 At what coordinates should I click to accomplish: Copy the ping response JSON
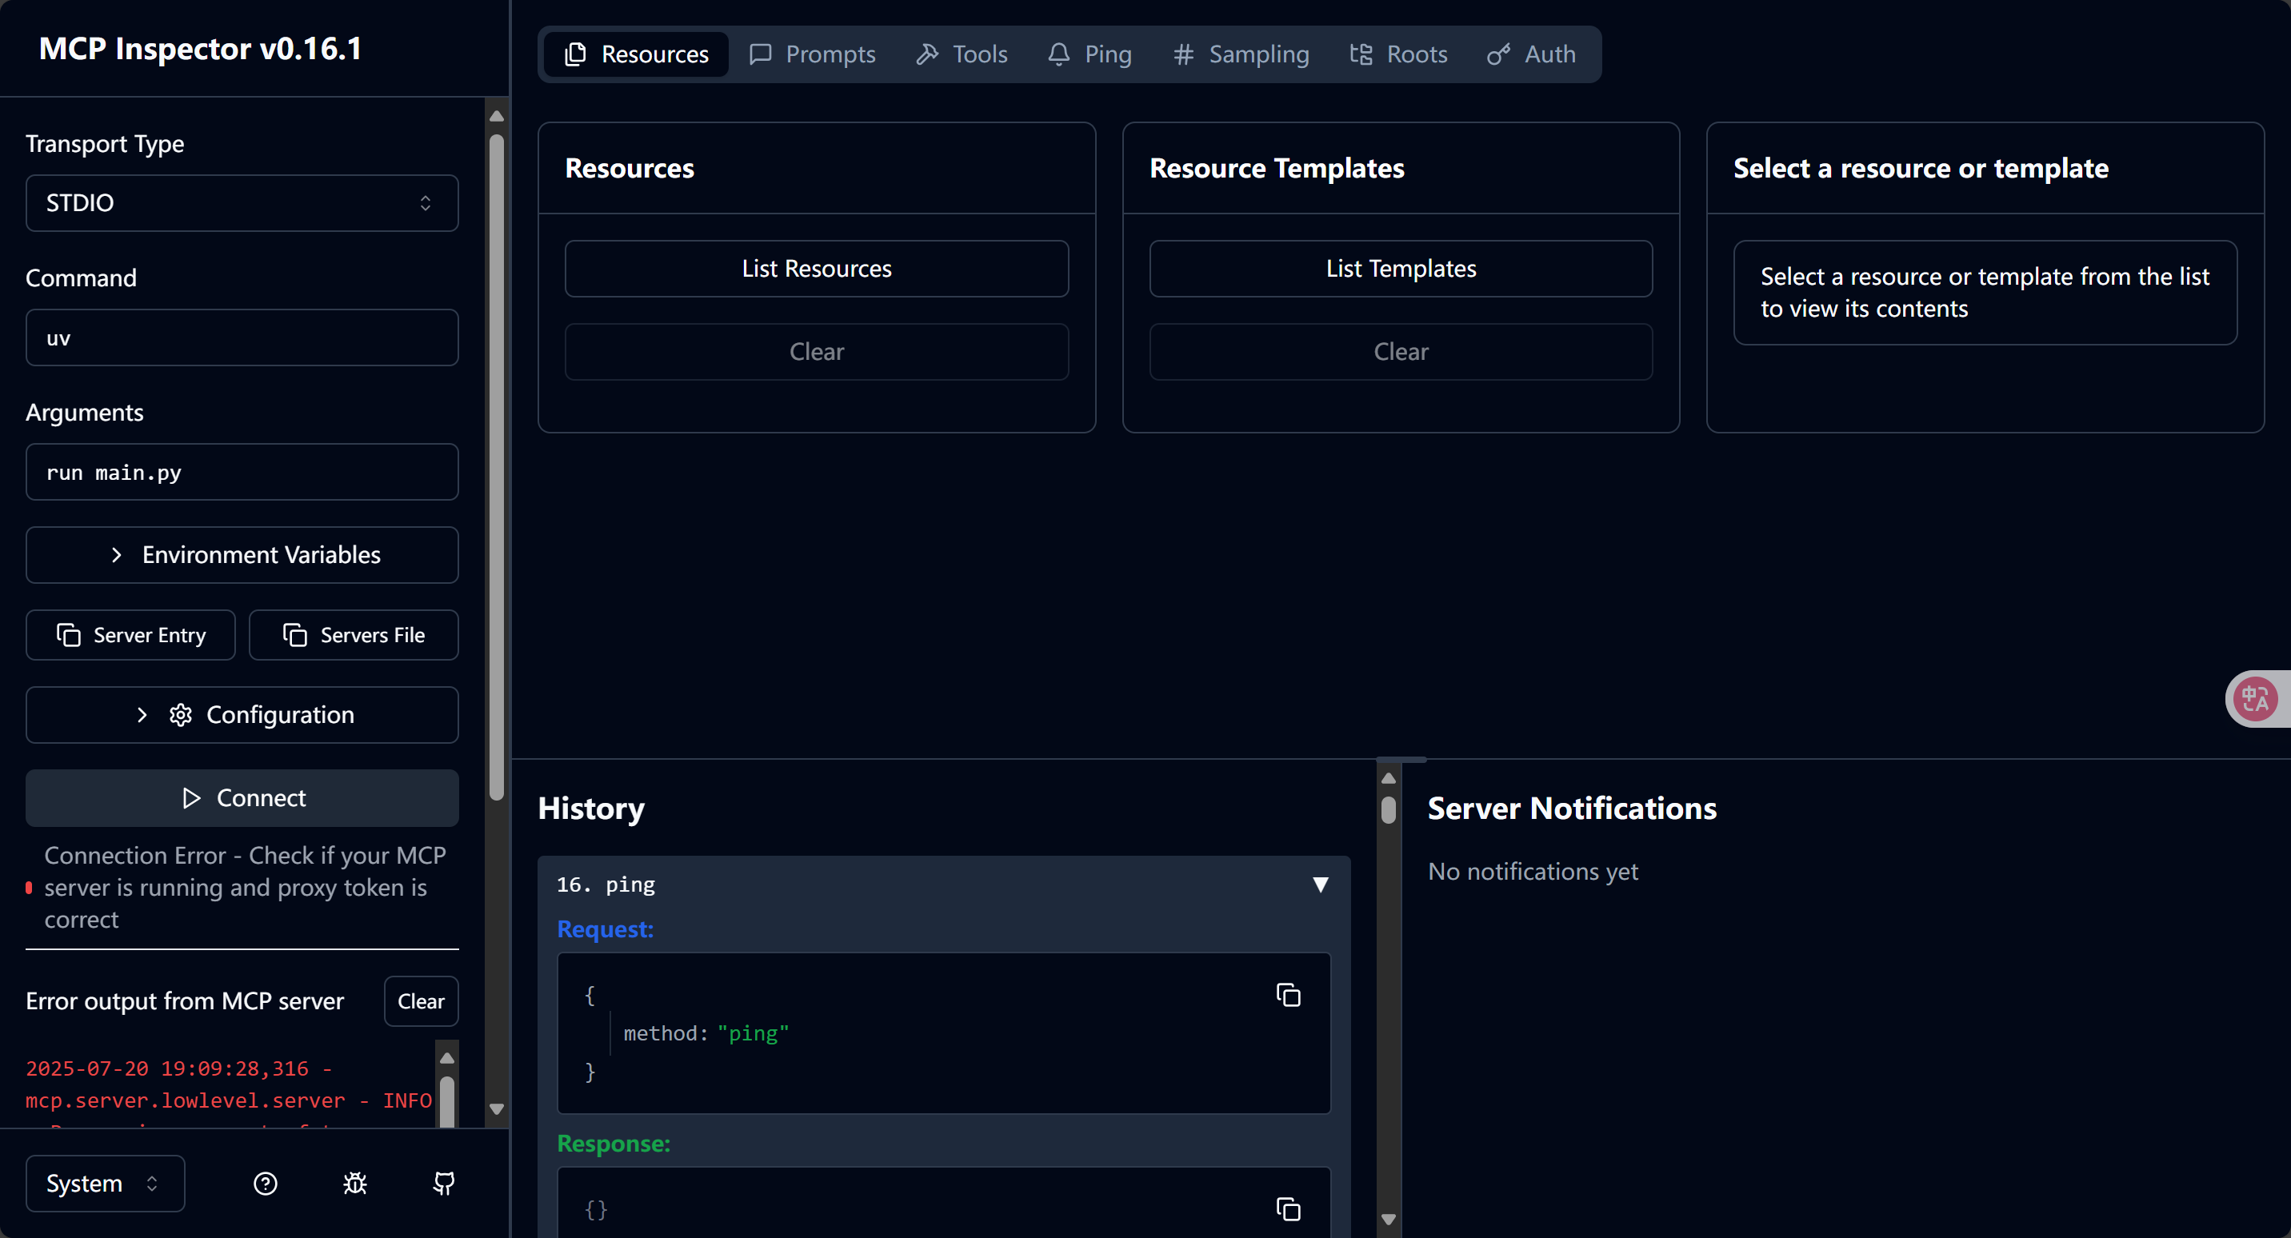tap(1288, 1208)
